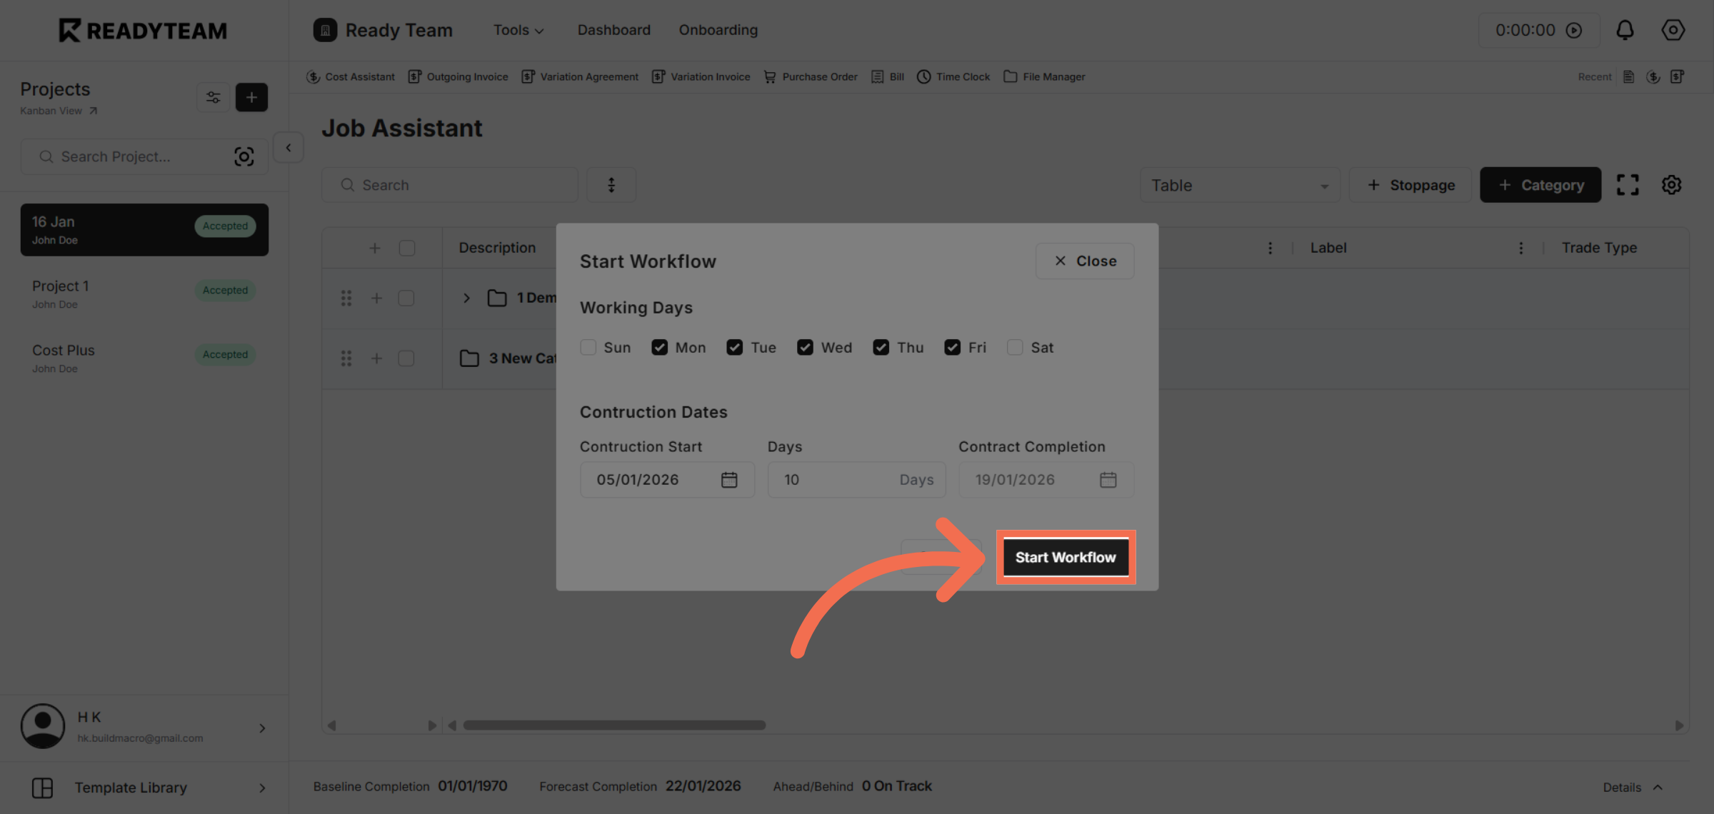The width and height of the screenshot is (1714, 814).
Task: Expand the 1 Demo category row
Action: coord(467,298)
